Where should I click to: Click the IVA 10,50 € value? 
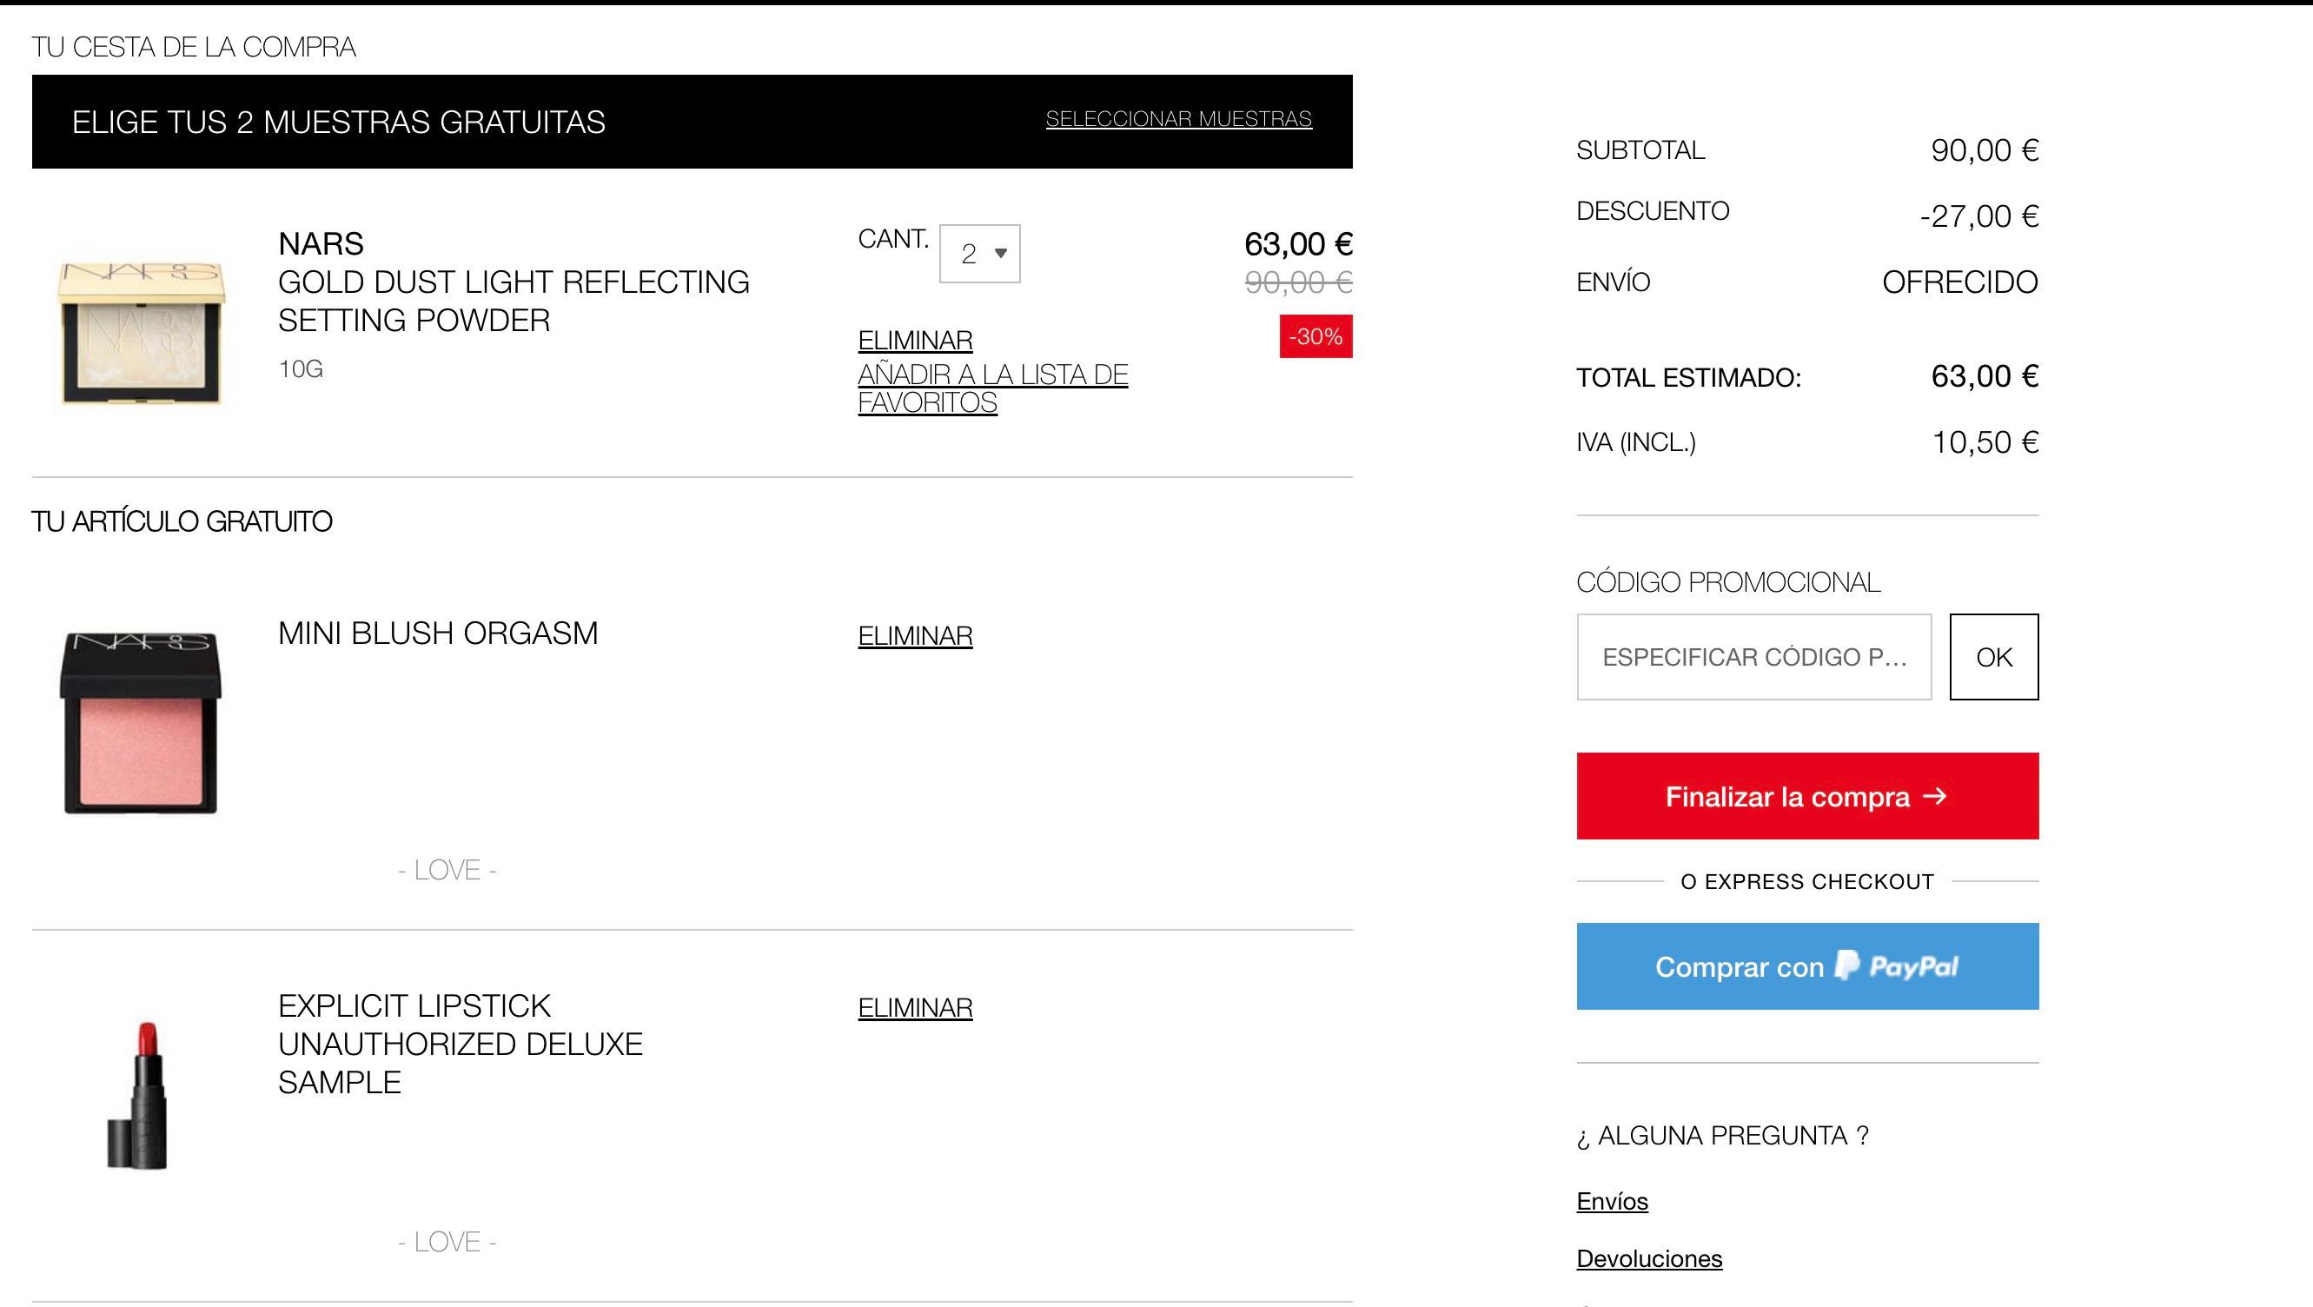coord(1985,442)
